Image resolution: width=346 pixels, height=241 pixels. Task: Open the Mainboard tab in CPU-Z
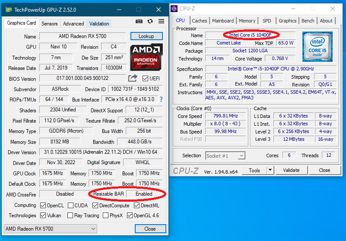pyautogui.click(x=223, y=21)
